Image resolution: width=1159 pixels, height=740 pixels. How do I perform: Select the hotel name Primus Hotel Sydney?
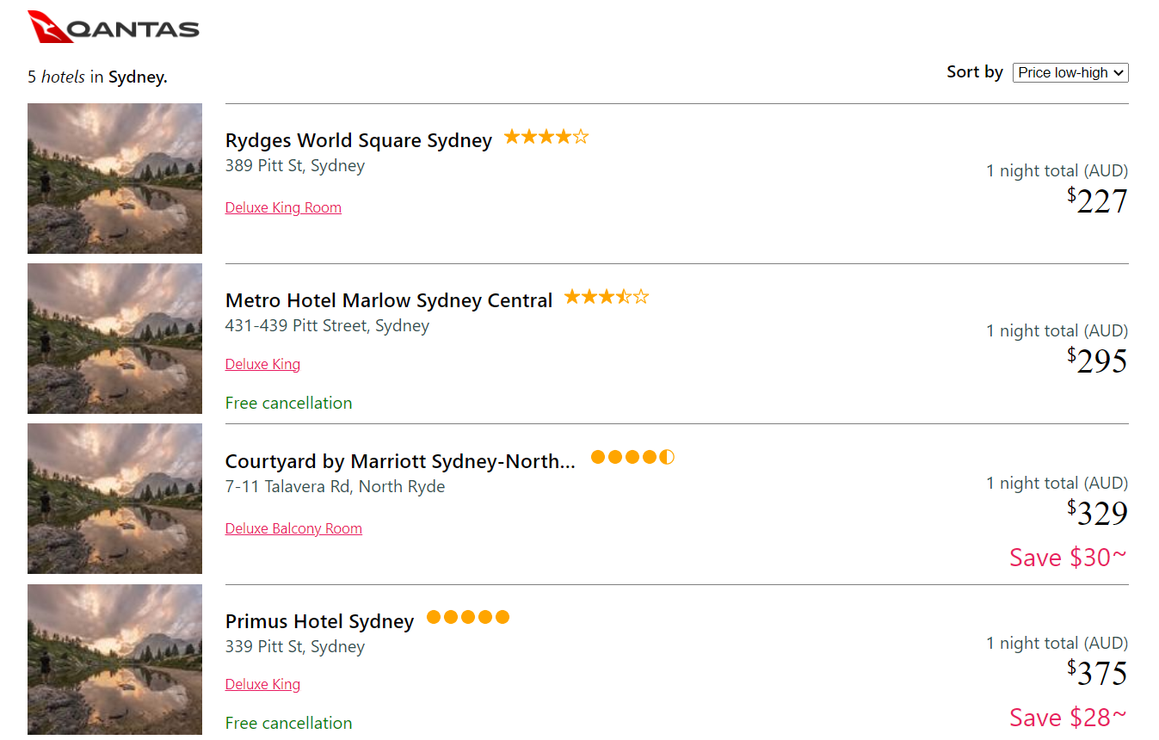tap(319, 620)
